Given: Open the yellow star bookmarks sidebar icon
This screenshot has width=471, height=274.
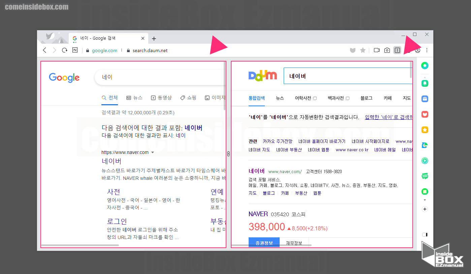Looking at the screenshot, I should click(x=425, y=130).
